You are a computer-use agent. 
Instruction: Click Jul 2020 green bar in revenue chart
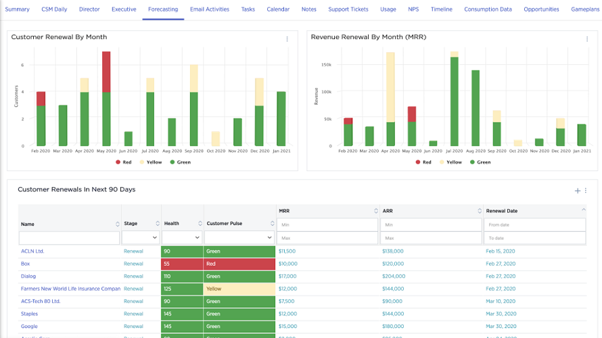[x=454, y=101]
